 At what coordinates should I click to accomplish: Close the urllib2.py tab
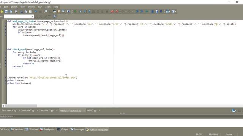click(99, 110)
